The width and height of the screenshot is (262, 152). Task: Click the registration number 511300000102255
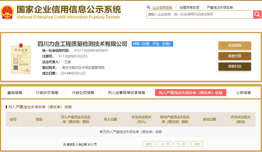click(73, 56)
